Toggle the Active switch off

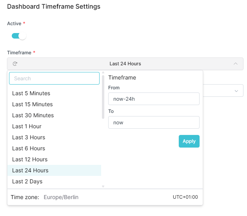[19, 36]
